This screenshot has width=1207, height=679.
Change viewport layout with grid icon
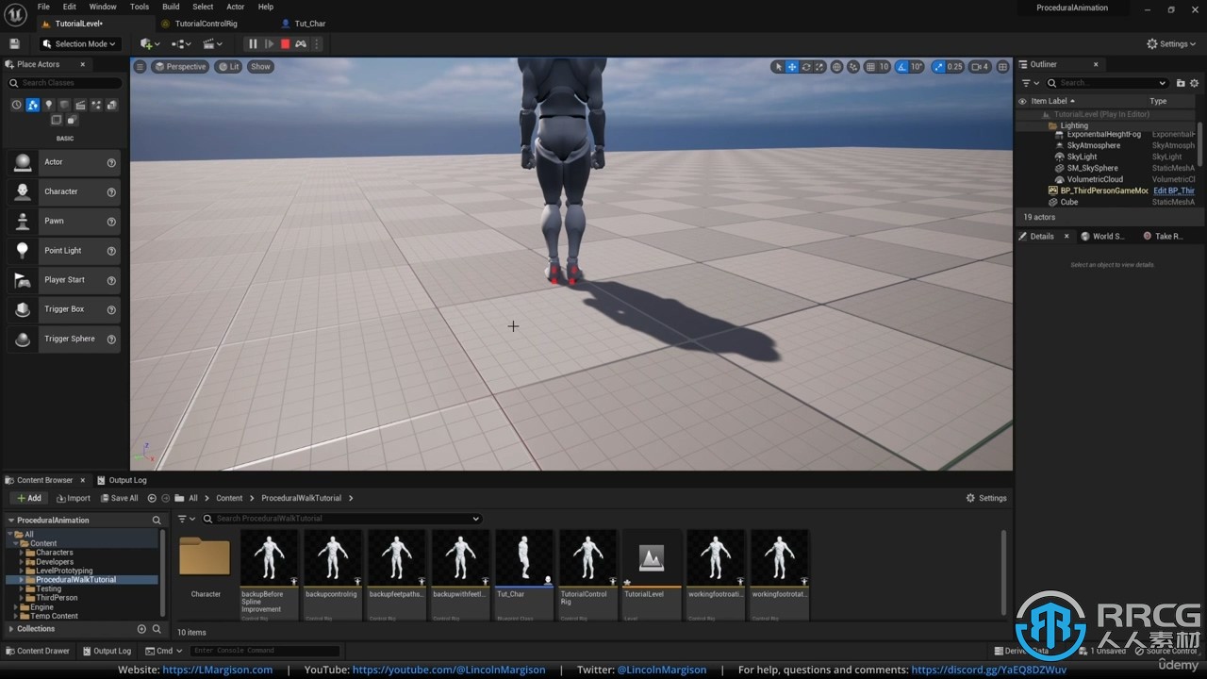[1002, 67]
